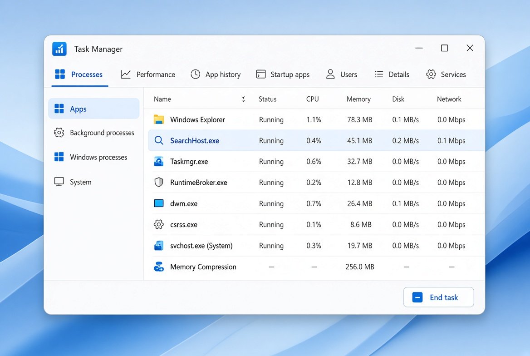The height and width of the screenshot is (356, 530).
Task: Click the 0.1 Mbps network value
Action: tap(451, 141)
